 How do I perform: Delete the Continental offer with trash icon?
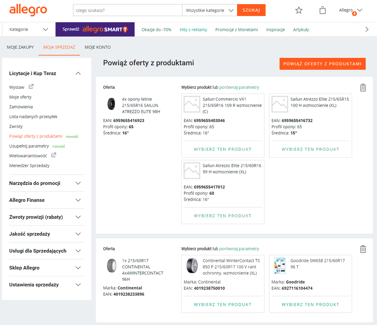click(363, 249)
